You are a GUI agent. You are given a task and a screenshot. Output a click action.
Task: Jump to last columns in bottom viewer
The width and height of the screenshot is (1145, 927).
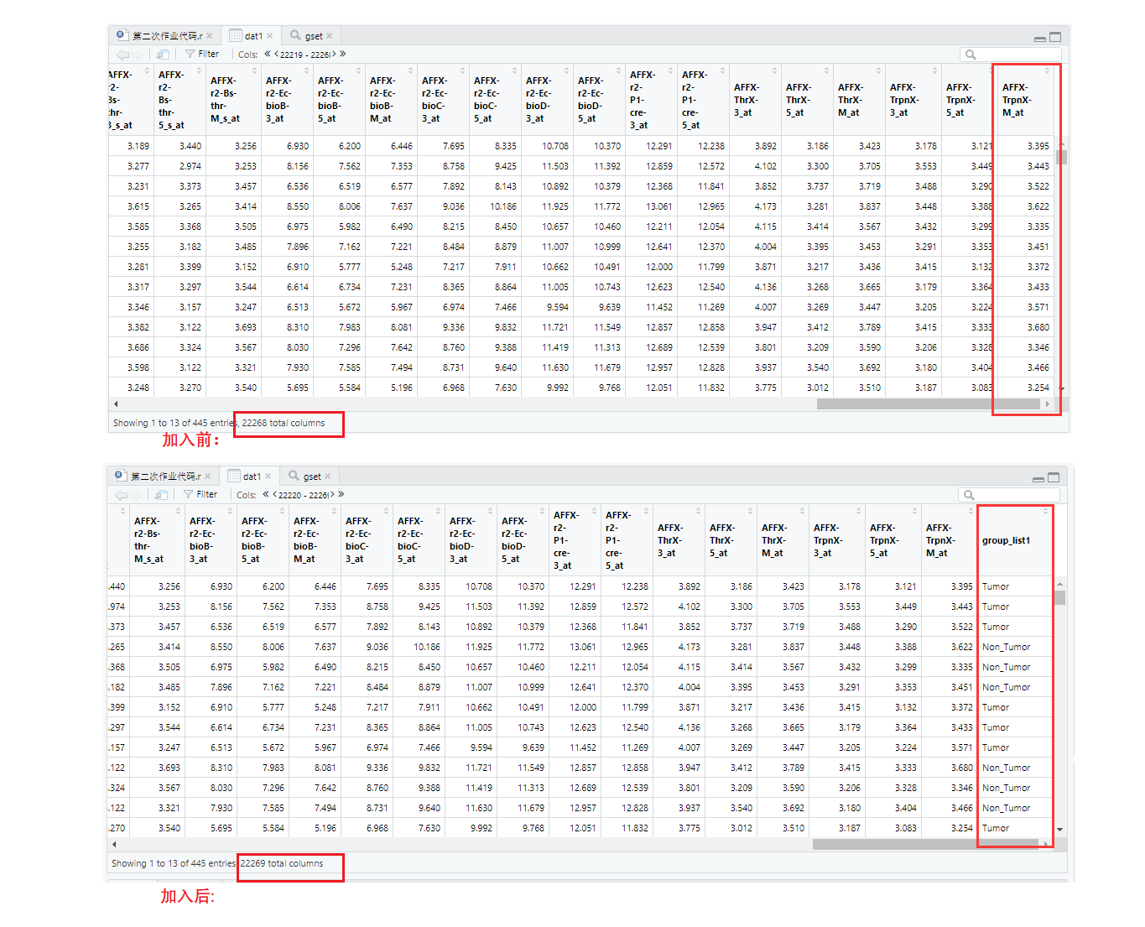click(x=341, y=494)
